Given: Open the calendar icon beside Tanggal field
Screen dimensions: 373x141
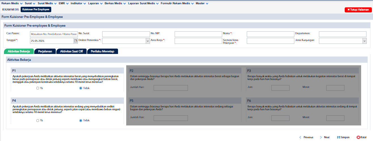Looking at the screenshot, I should click(x=76, y=41).
